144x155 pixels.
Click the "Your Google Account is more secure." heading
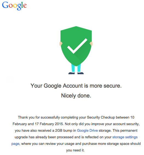pos(76,86)
